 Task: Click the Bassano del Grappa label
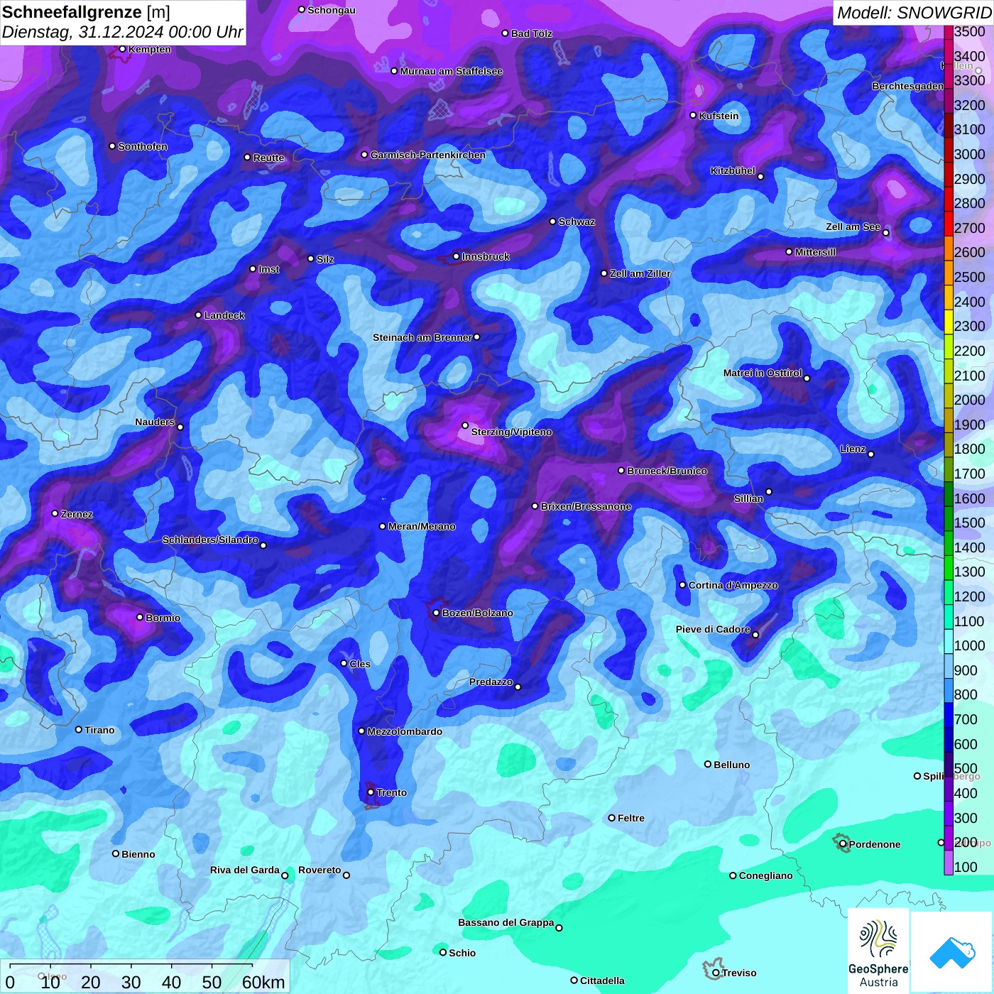506,922
